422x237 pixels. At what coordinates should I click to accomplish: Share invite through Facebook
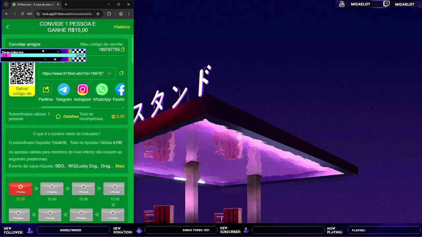click(x=120, y=89)
